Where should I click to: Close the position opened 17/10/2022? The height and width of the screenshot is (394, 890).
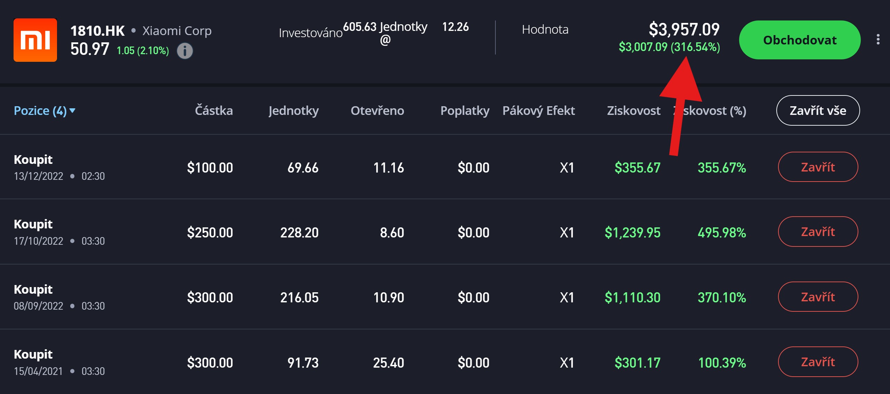[x=818, y=232]
